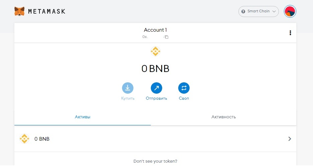Screen dimensions: 313x166
Task: Click the Своп label text
Action: click(x=184, y=98)
